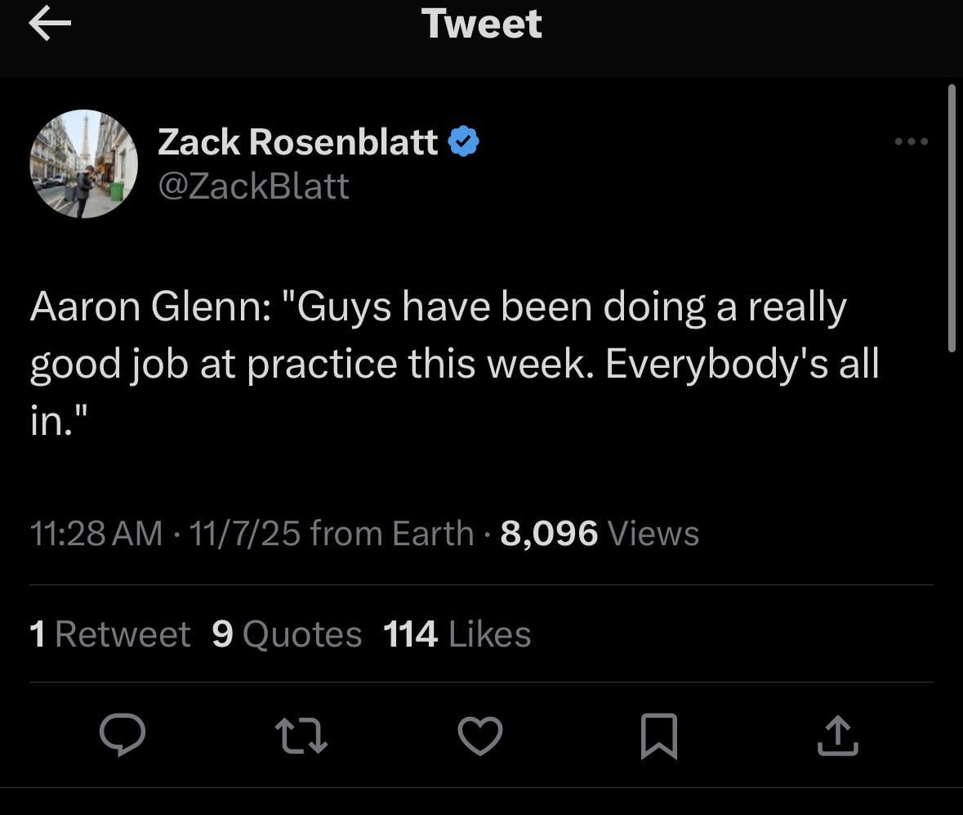The height and width of the screenshot is (815, 963).
Task: Click the Zack Rosenblatt display name
Action: coord(298,142)
